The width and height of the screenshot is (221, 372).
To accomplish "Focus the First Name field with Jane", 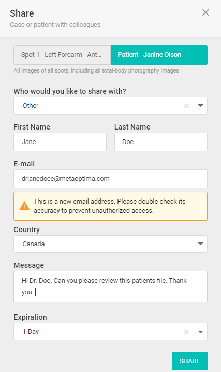I will click(60, 142).
